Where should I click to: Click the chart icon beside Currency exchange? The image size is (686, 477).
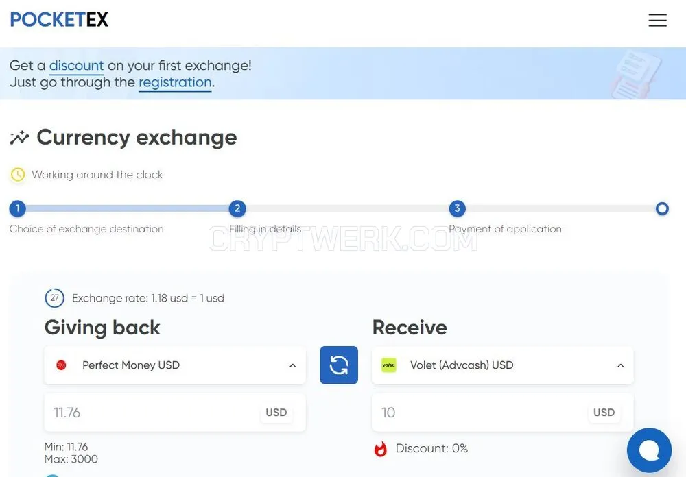(19, 138)
